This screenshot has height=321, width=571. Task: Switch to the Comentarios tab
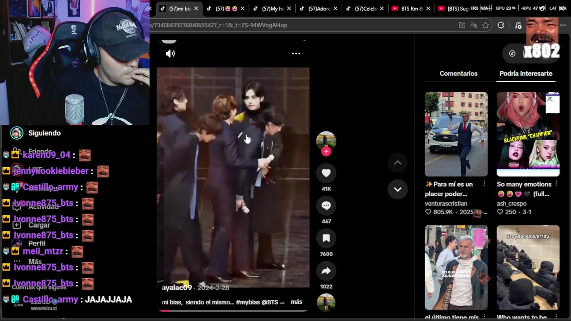click(459, 74)
